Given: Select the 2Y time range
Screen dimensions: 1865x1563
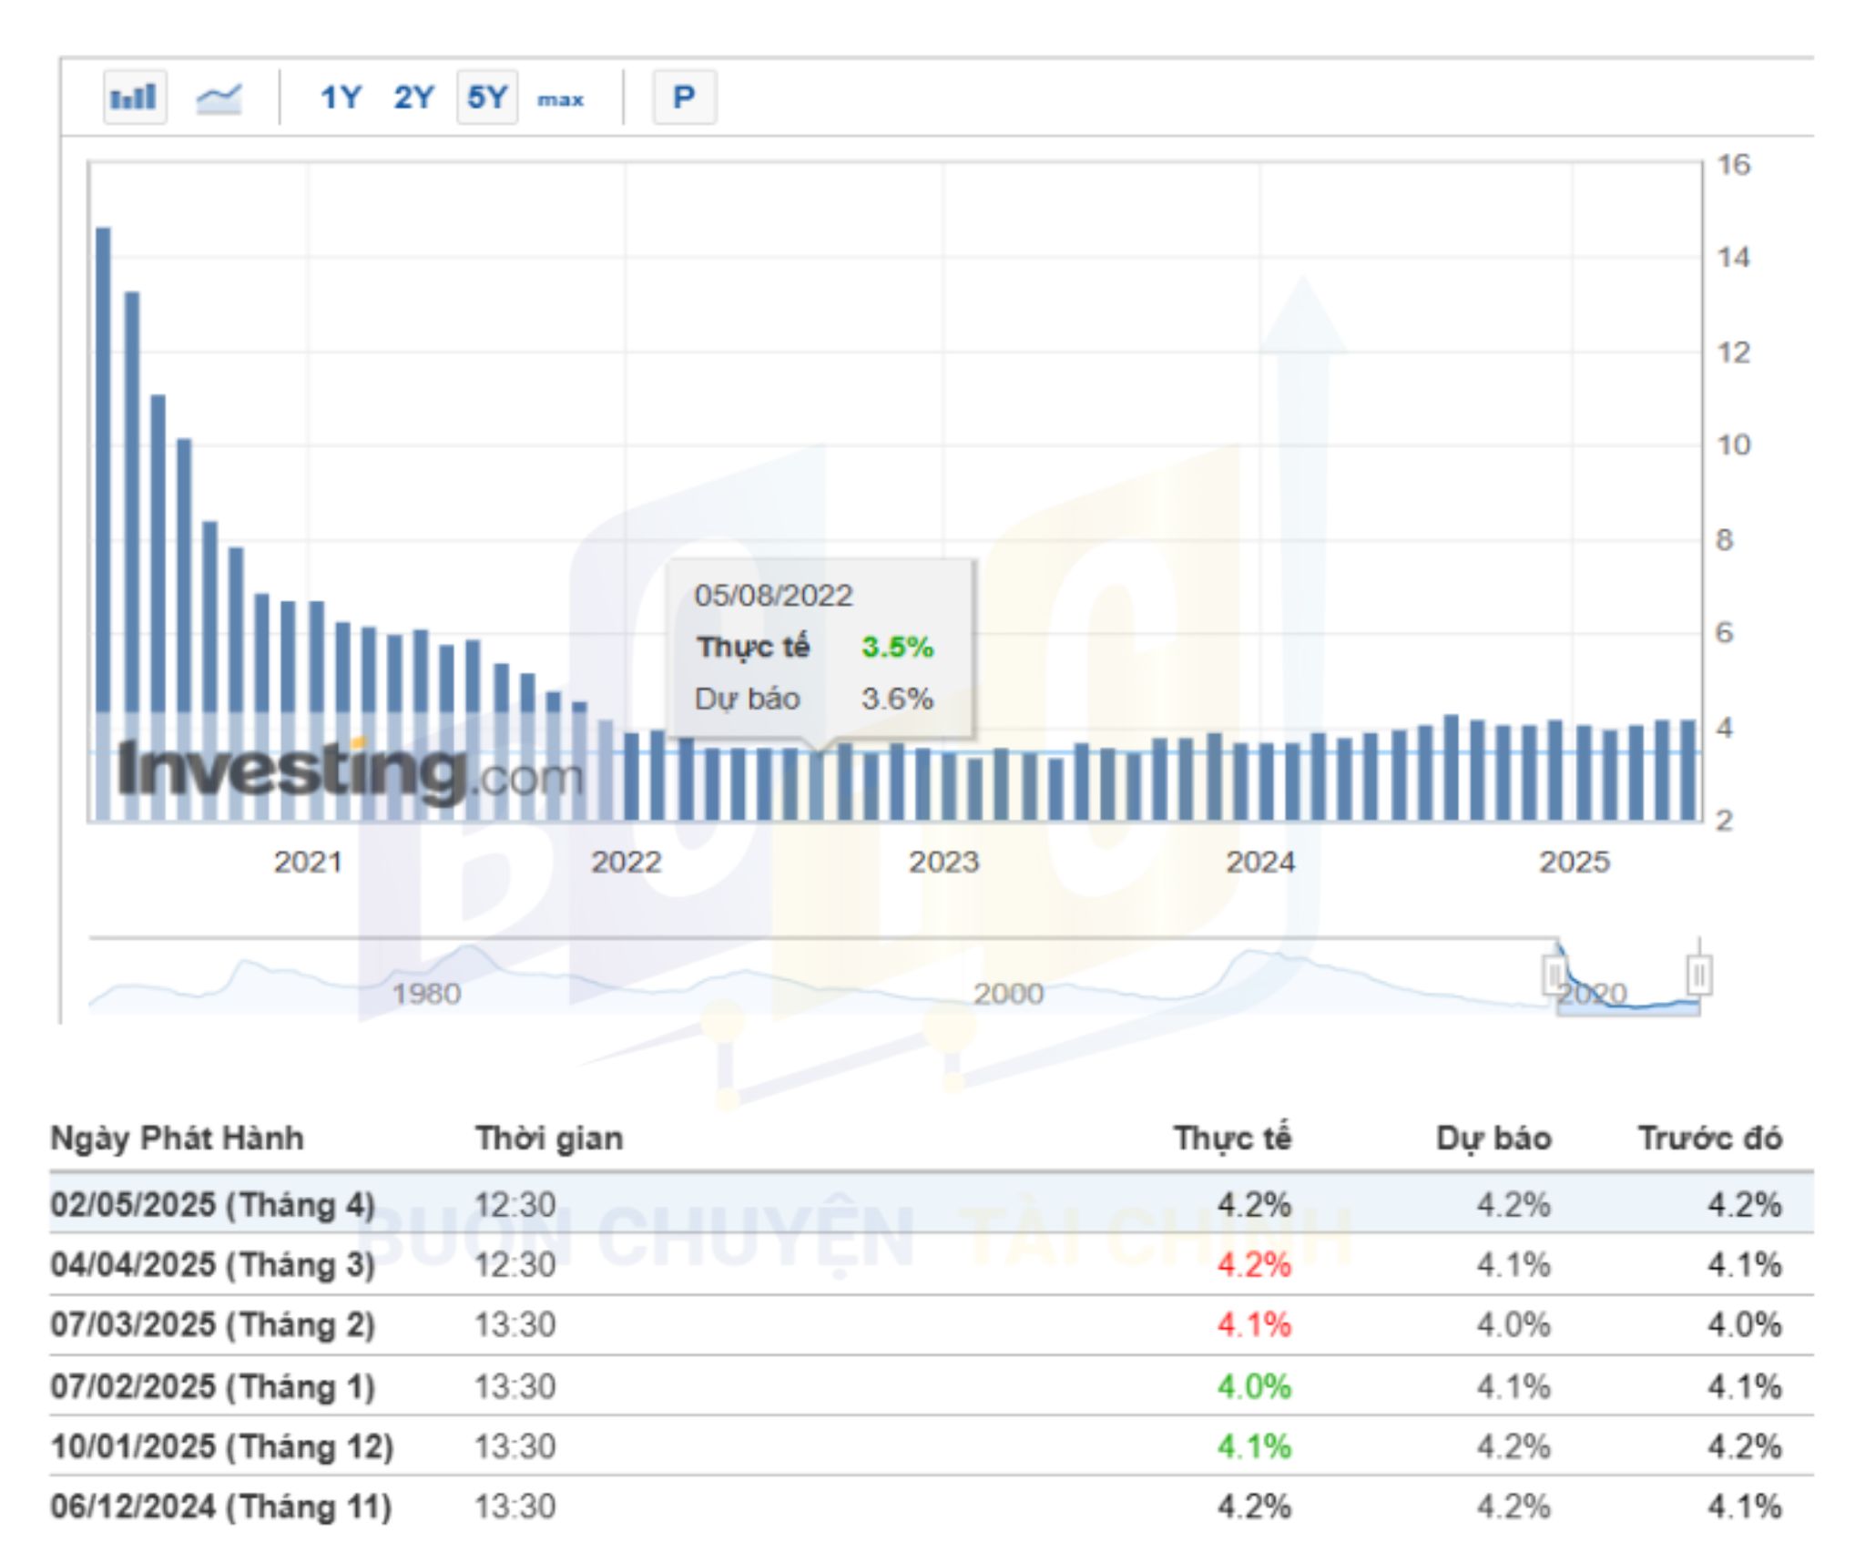Looking at the screenshot, I should pos(413,97).
